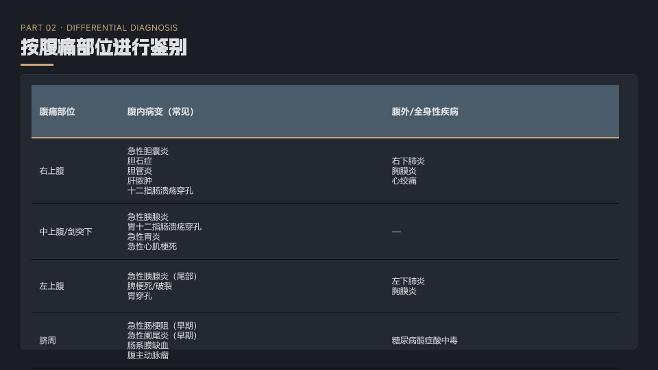Select the 右上腹 row label
This screenshot has width=658, height=370.
51,171
